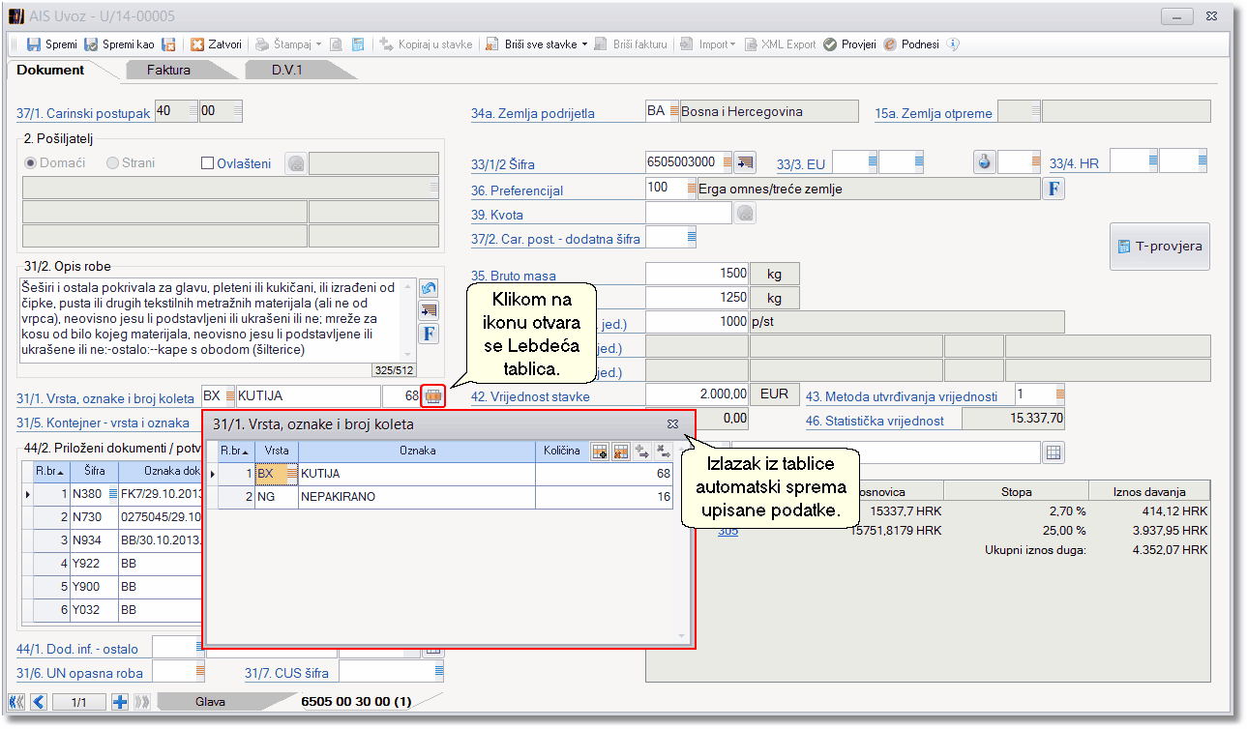This screenshot has height=729, width=1247.
Task: Click the calculator icon in the toolbar
Action: click(x=358, y=44)
